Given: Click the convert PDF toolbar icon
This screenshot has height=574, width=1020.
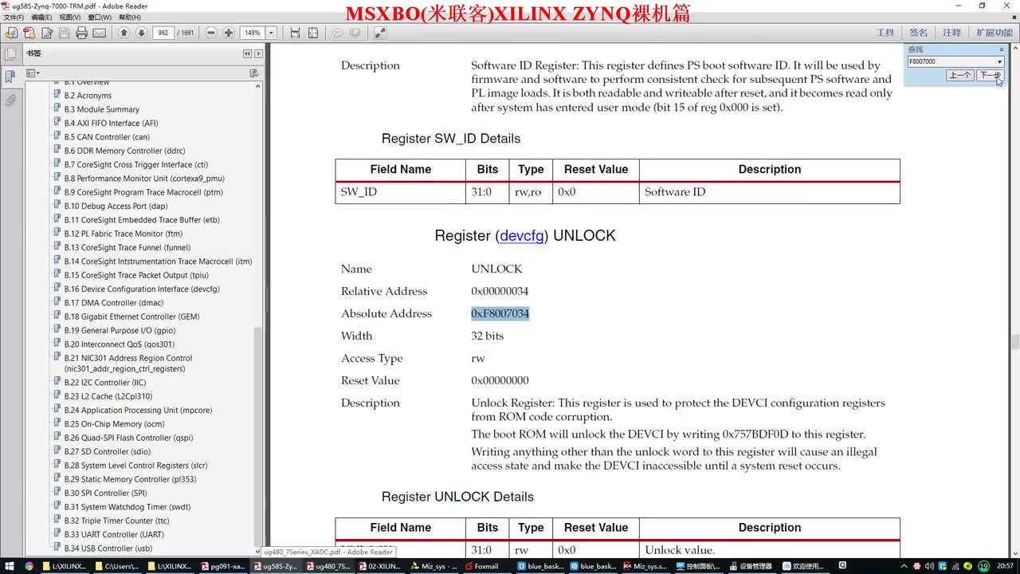Looking at the screenshot, I should [x=29, y=33].
